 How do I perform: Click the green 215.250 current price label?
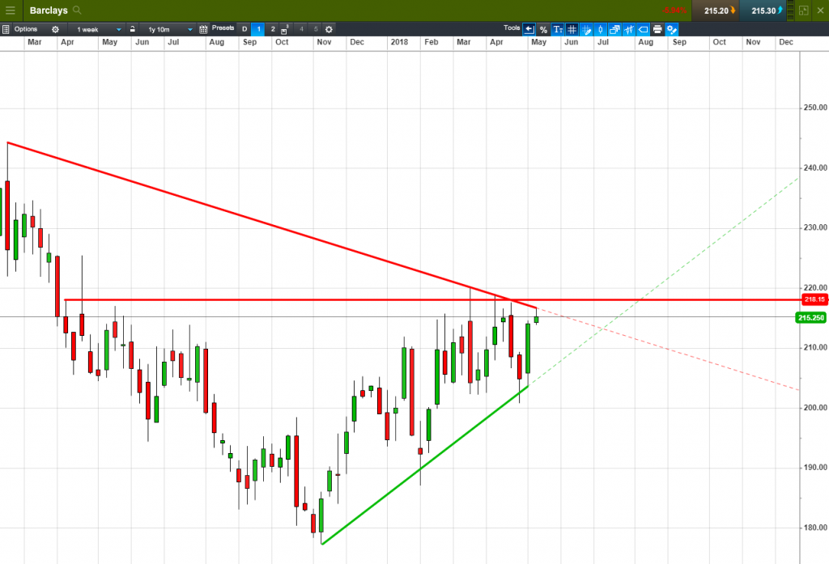(x=811, y=318)
